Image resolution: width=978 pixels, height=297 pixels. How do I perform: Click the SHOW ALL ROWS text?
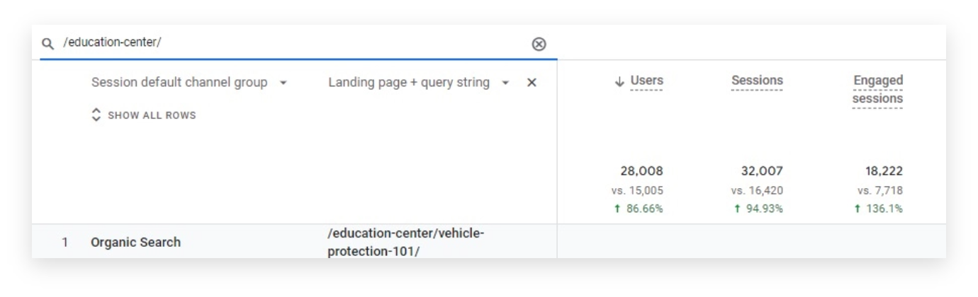point(152,115)
